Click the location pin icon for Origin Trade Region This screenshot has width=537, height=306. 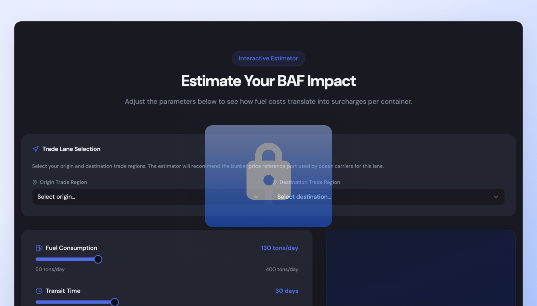(x=34, y=182)
